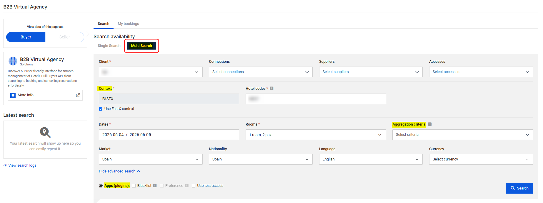Open the Select accesses dropdown

tap(481, 72)
